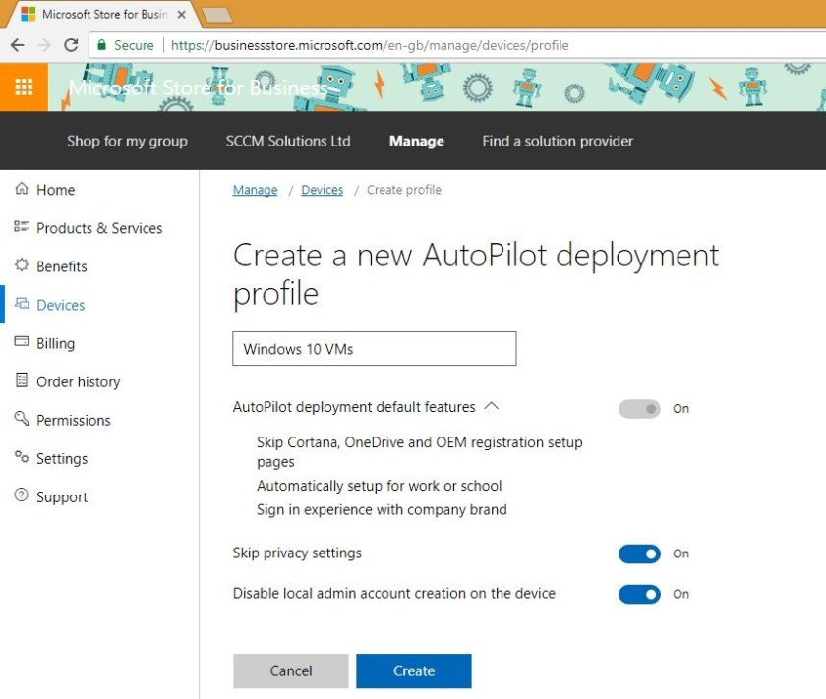Disable local admin account creation toggle
Viewport: 826px width, 699px height.
point(637,594)
